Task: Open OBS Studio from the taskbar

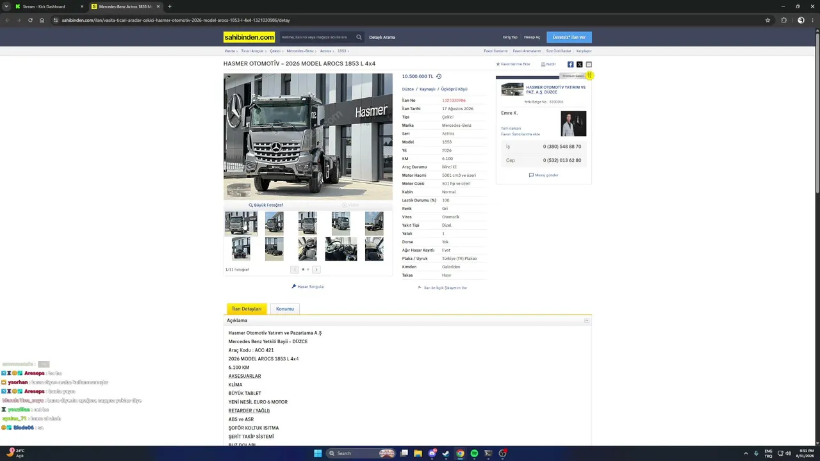Action: pos(503,453)
